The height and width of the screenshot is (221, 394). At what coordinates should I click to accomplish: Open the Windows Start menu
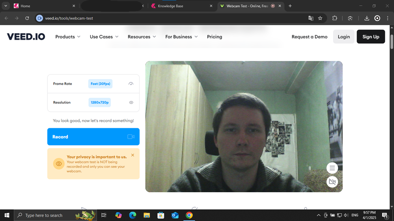click(7, 215)
